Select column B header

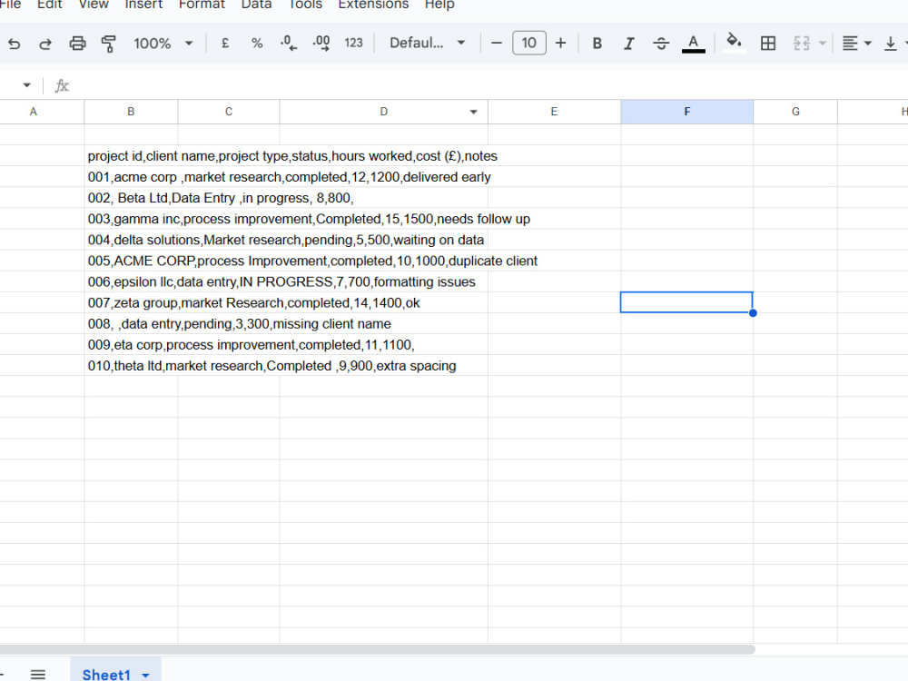point(131,112)
